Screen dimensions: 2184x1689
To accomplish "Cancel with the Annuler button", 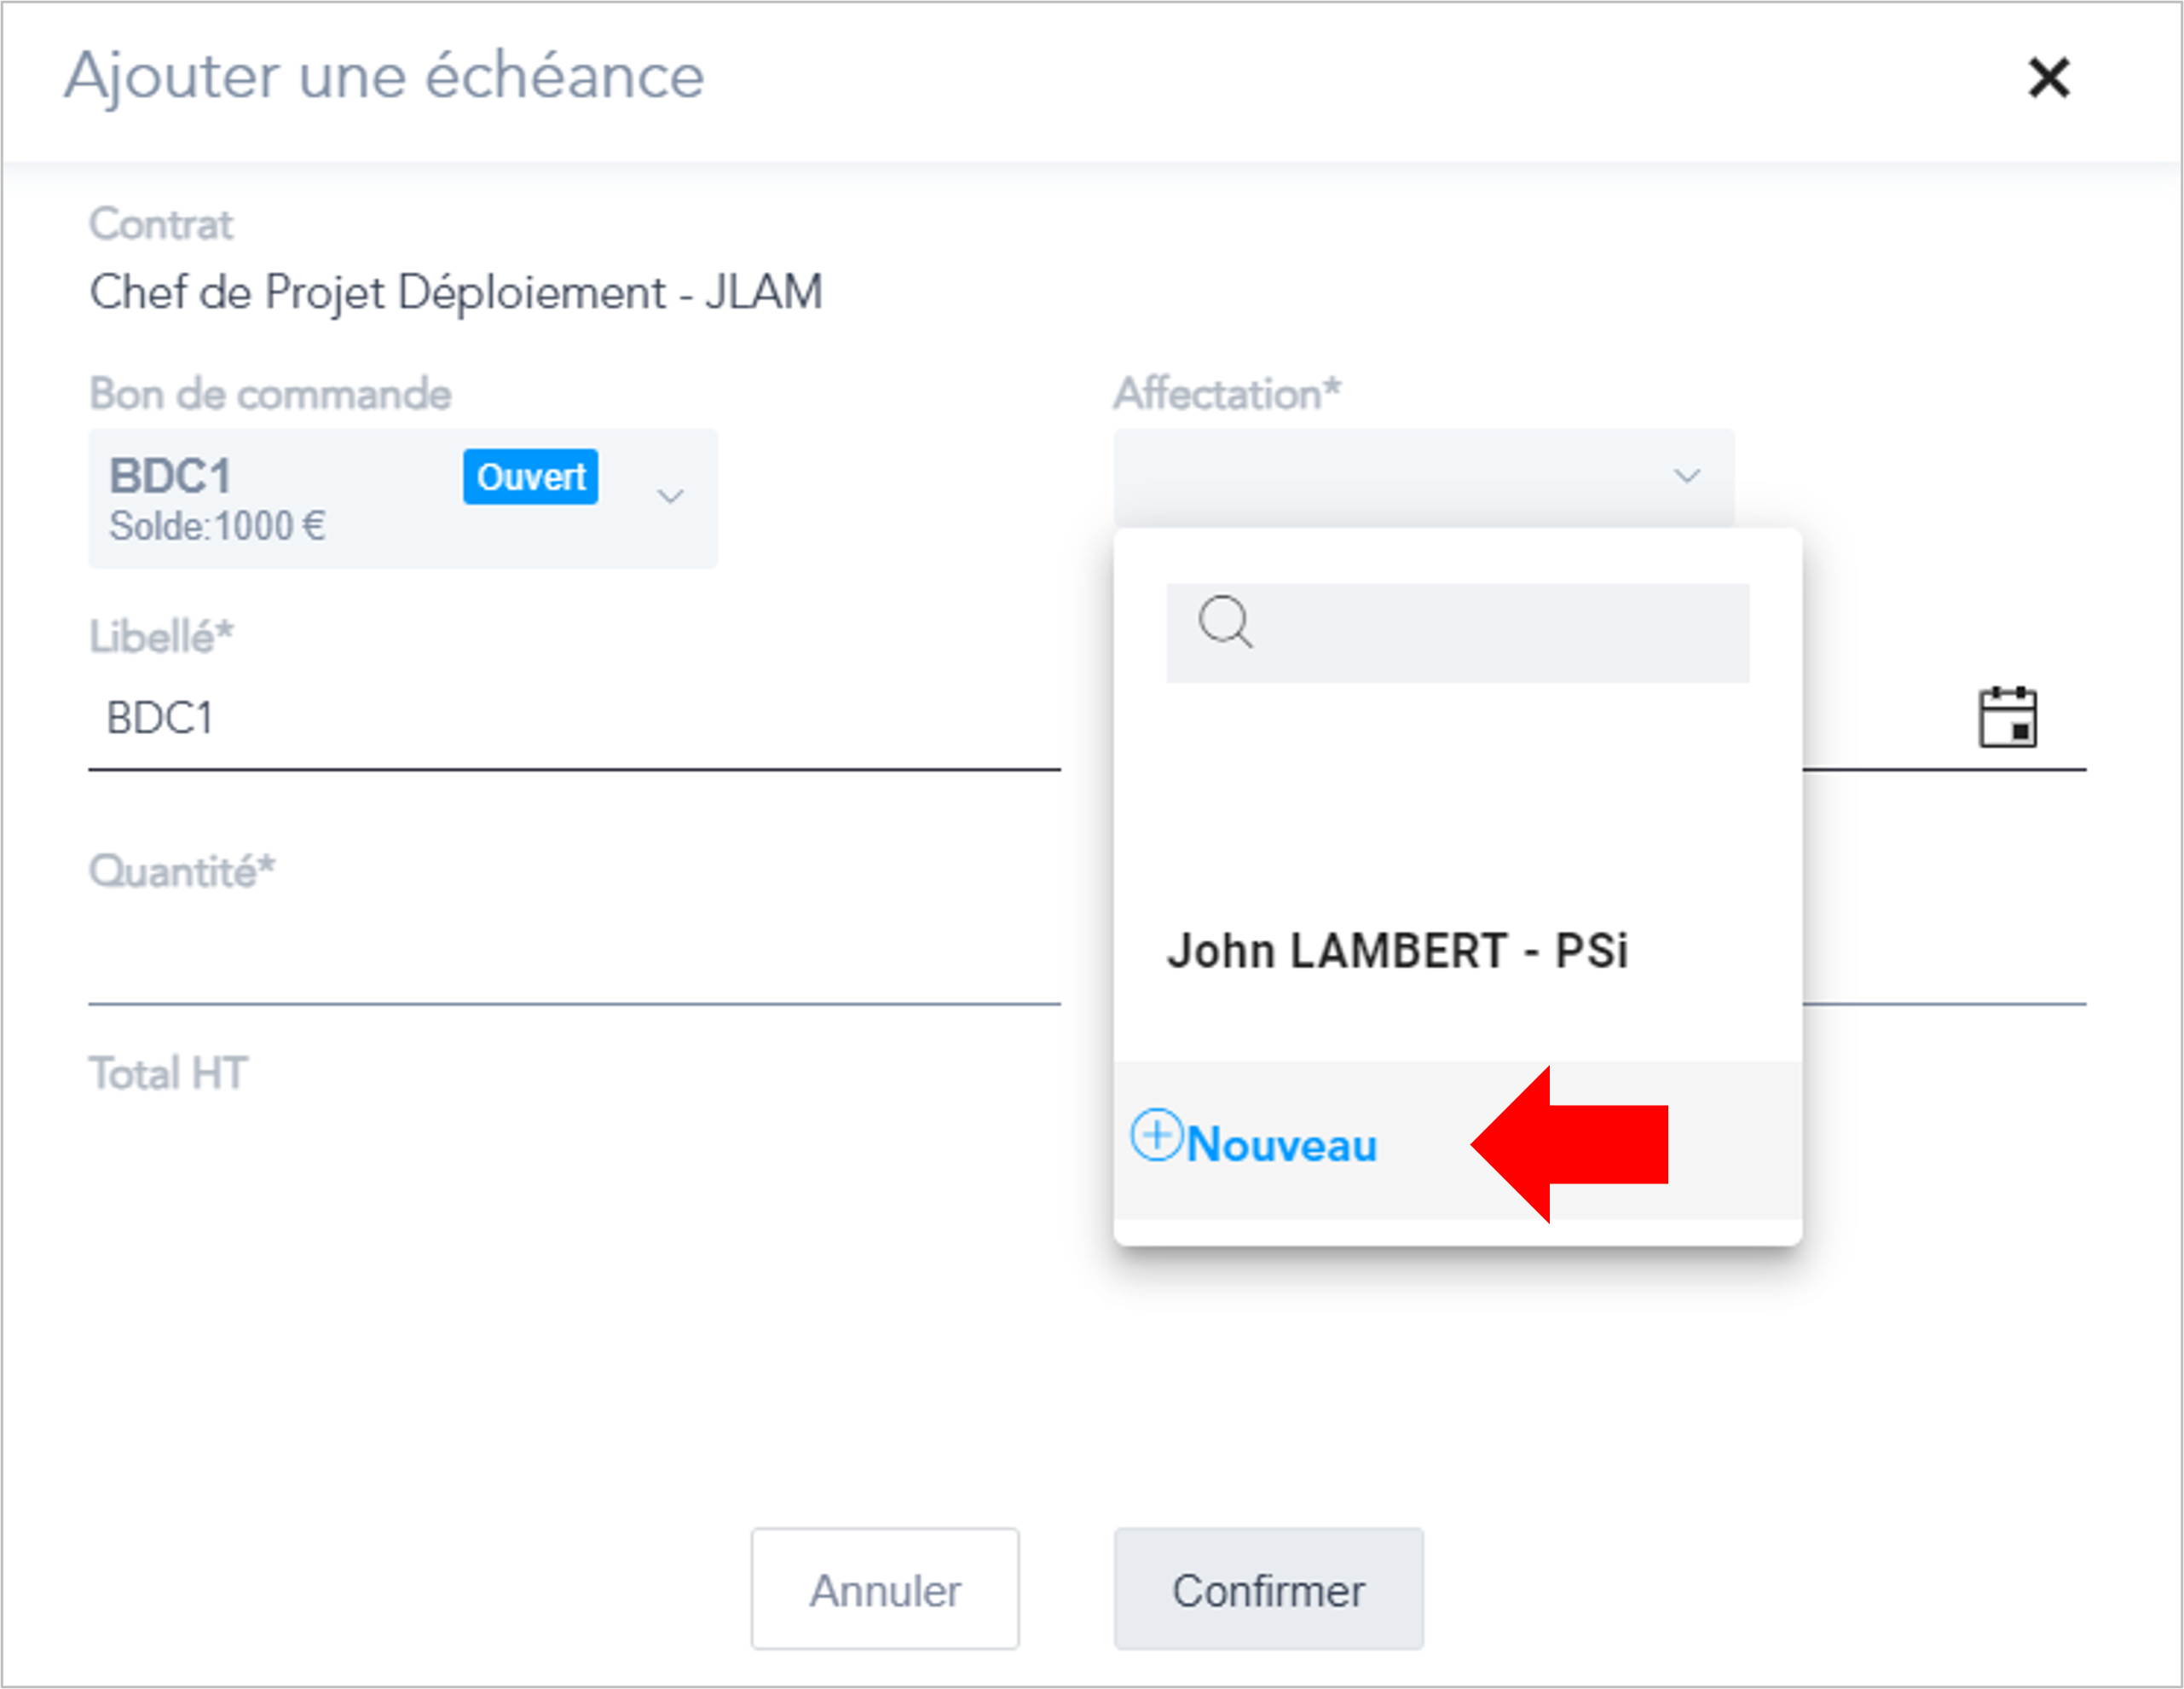I will click(885, 1589).
